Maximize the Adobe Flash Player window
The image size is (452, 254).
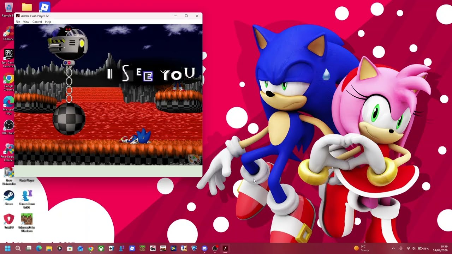point(186,16)
